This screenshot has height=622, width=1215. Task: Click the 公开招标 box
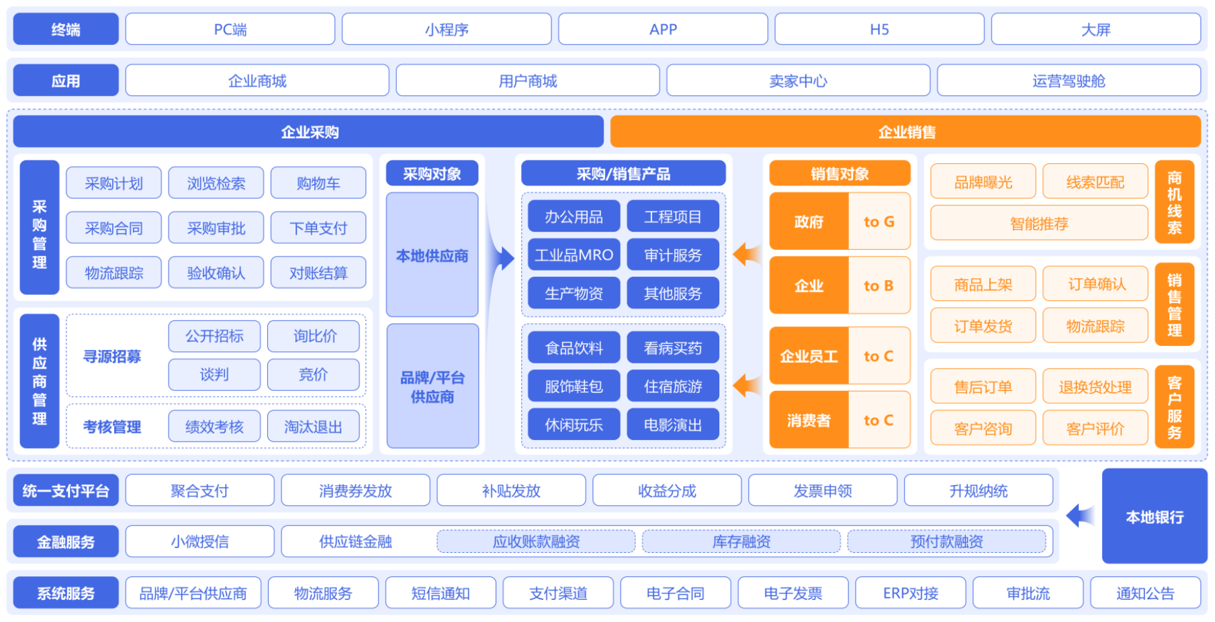[x=214, y=336]
